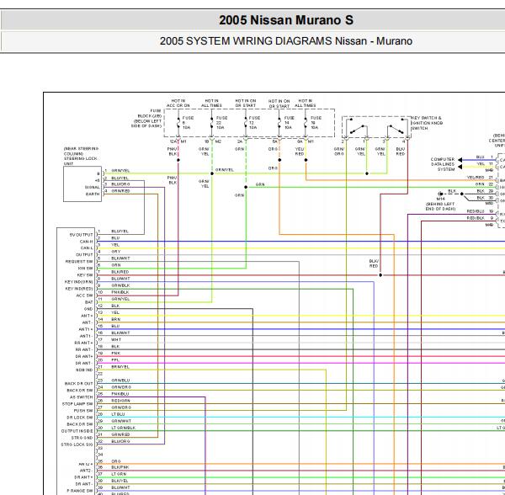Click the 'PNK' wire label at pin 19
The height and width of the screenshot is (495, 505).
pos(116,353)
